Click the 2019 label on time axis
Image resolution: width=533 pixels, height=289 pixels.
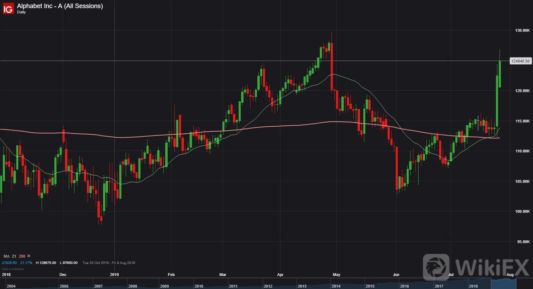[x=114, y=275]
